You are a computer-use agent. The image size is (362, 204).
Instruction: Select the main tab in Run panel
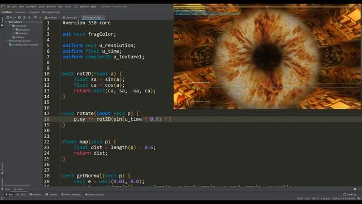click(x=19, y=189)
